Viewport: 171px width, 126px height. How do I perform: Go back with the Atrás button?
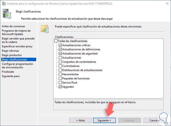80,120
